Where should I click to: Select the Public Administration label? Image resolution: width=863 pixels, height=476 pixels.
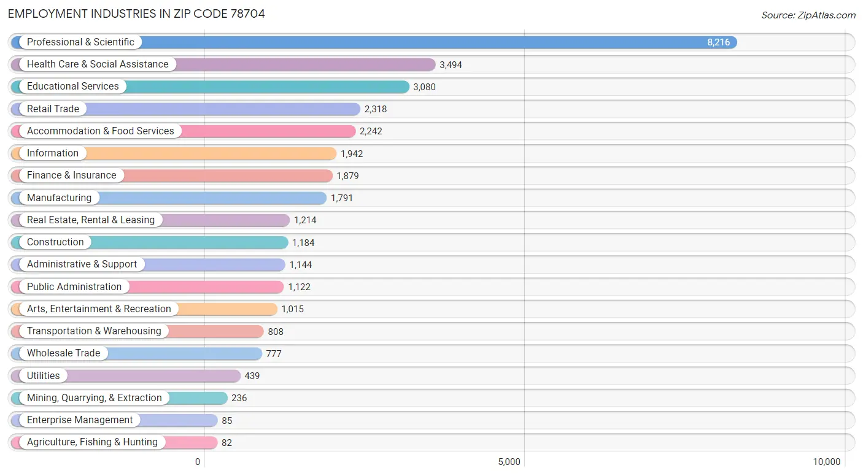click(74, 286)
